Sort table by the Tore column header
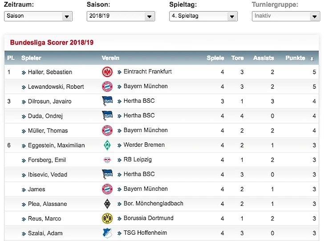325x241 pixels. coord(237,58)
